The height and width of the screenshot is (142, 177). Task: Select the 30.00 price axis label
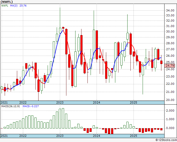coord(170,31)
